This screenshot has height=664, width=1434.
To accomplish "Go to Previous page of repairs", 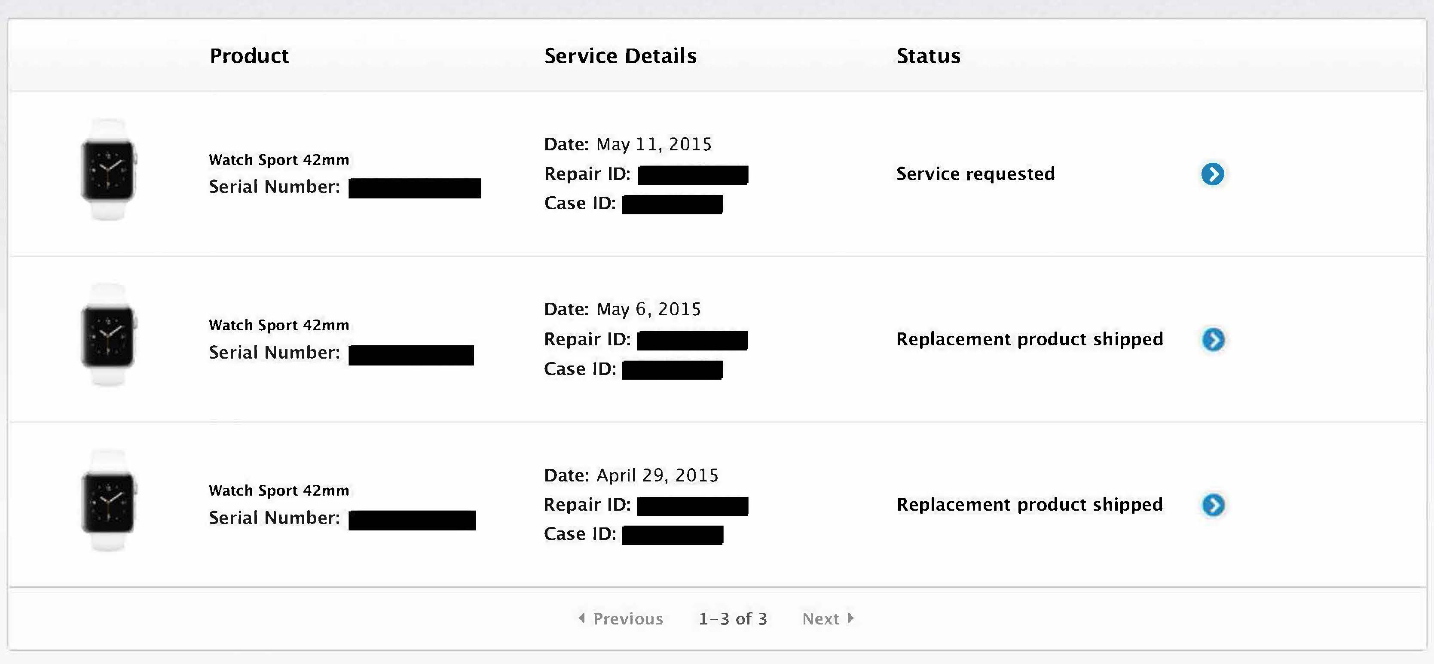I will [621, 618].
